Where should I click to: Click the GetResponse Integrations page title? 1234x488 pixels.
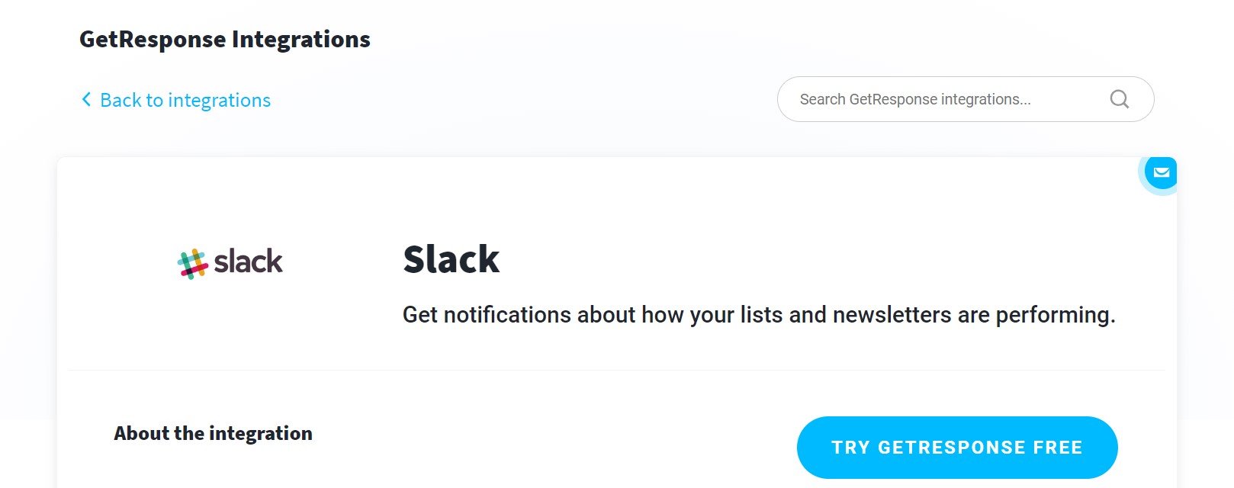tap(225, 39)
